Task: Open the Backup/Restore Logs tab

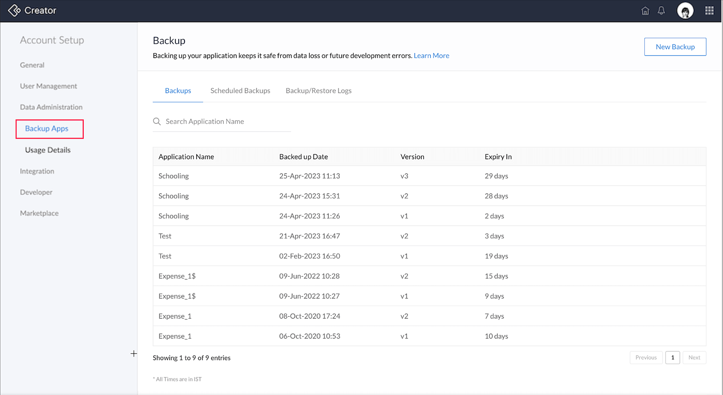Action: click(319, 91)
